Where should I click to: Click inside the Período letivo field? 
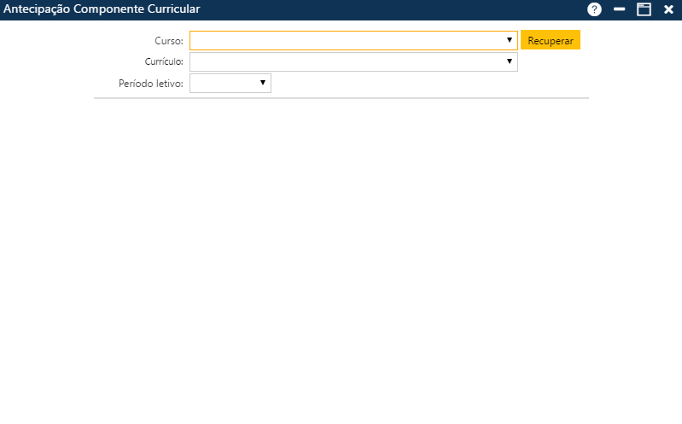click(223, 83)
